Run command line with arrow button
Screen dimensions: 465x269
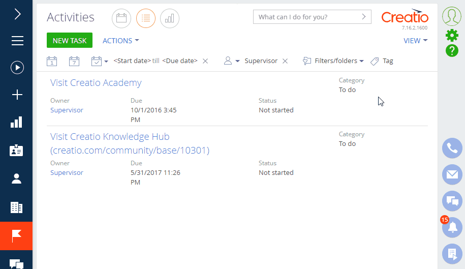click(364, 17)
